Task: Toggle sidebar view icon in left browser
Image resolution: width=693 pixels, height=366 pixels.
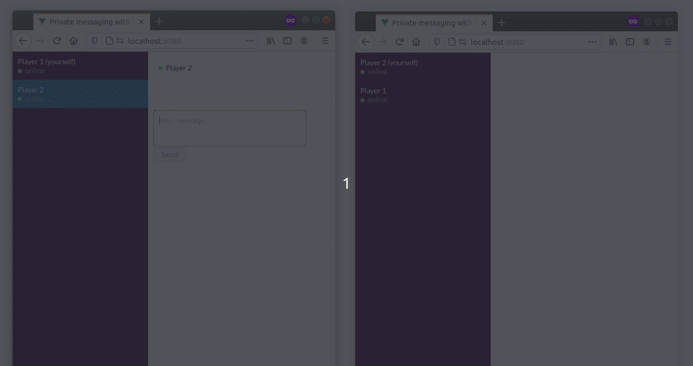Action: [x=287, y=41]
